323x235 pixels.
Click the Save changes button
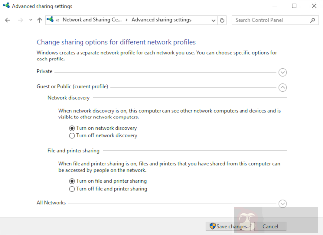pyautogui.click(x=228, y=226)
